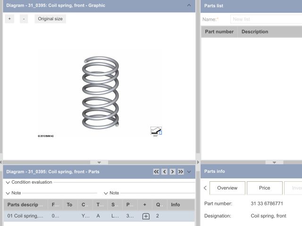Zoom out the diagram with minus button
This screenshot has width=302, height=226.
[24, 19]
